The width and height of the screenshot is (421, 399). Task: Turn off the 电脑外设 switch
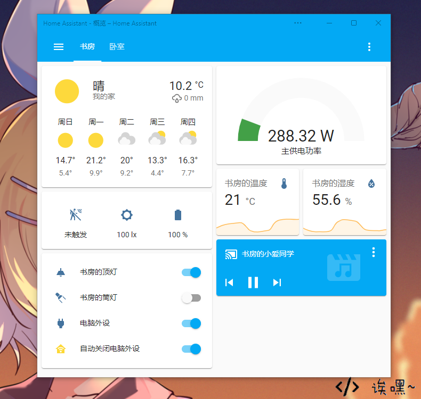point(191,323)
